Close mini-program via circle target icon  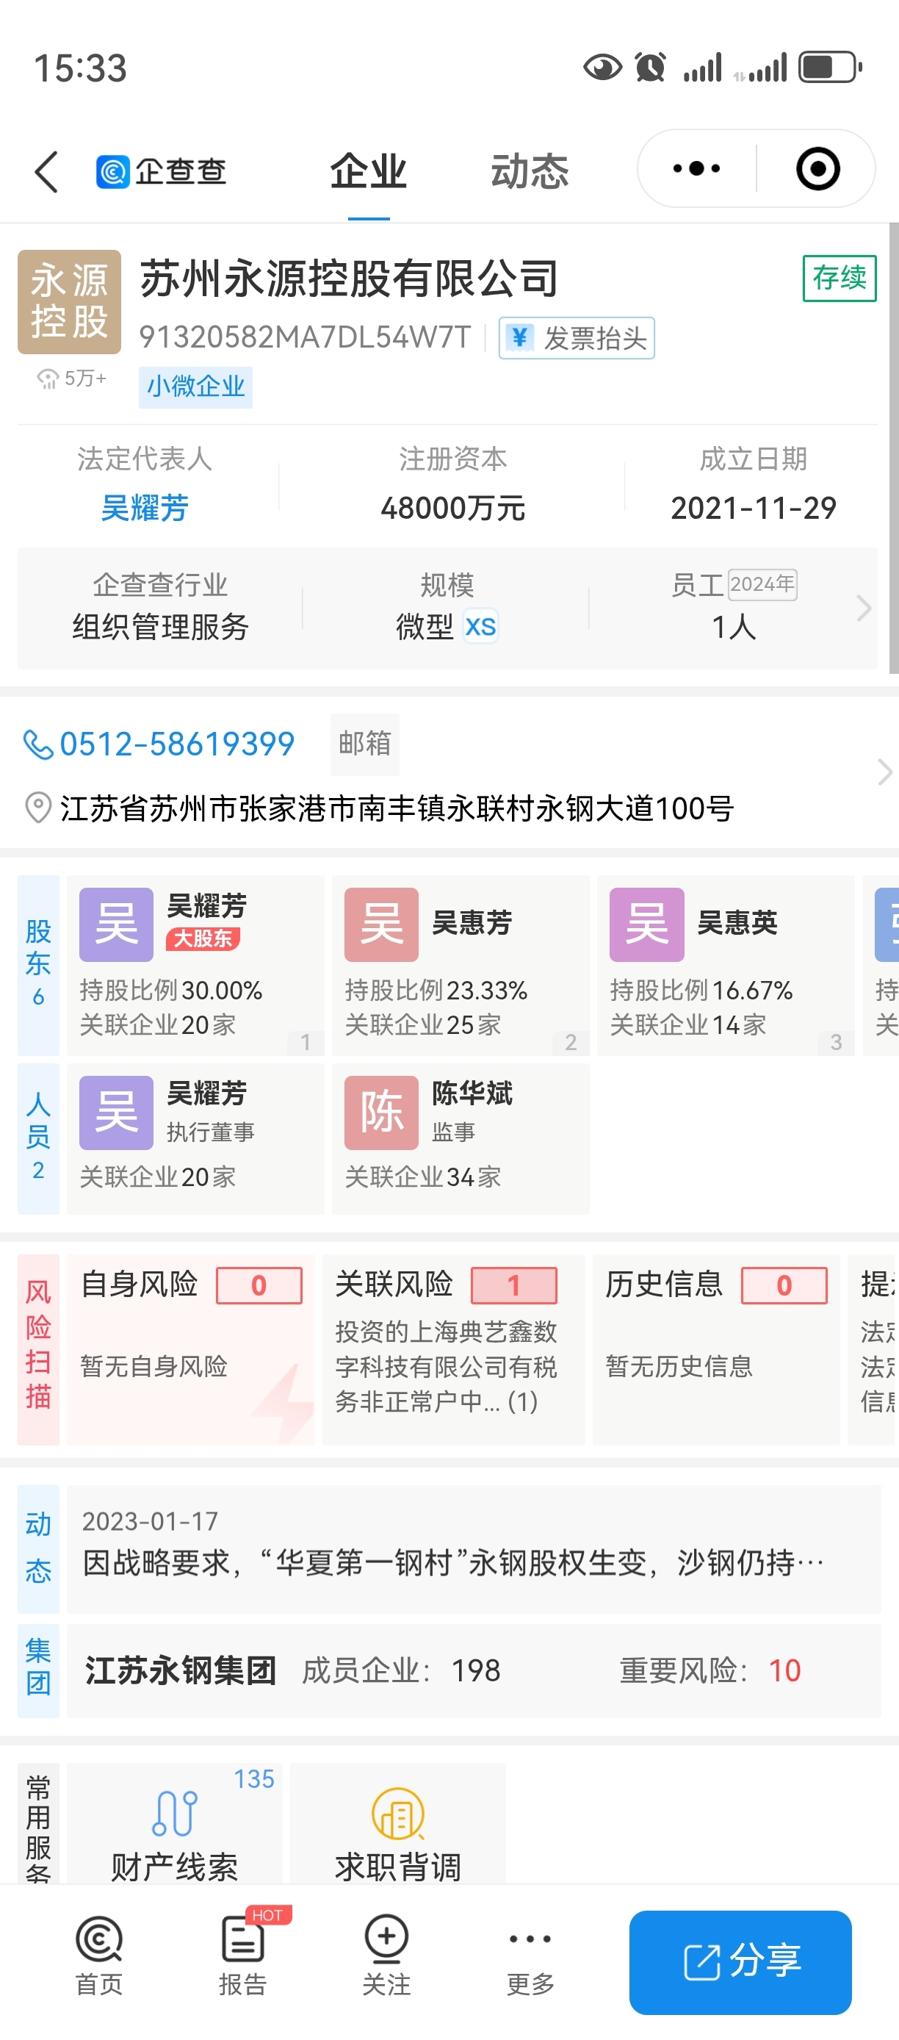click(x=817, y=169)
